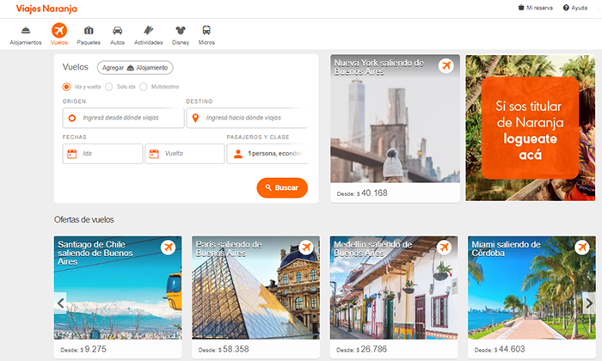Click airplane badge on Miami card
The width and height of the screenshot is (602, 361).
point(582,248)
